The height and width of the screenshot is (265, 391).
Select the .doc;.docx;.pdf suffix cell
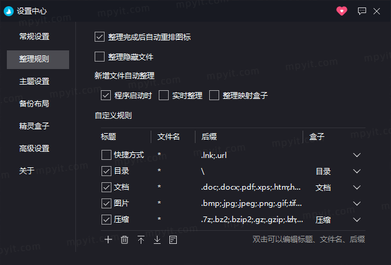coord(251,187)
